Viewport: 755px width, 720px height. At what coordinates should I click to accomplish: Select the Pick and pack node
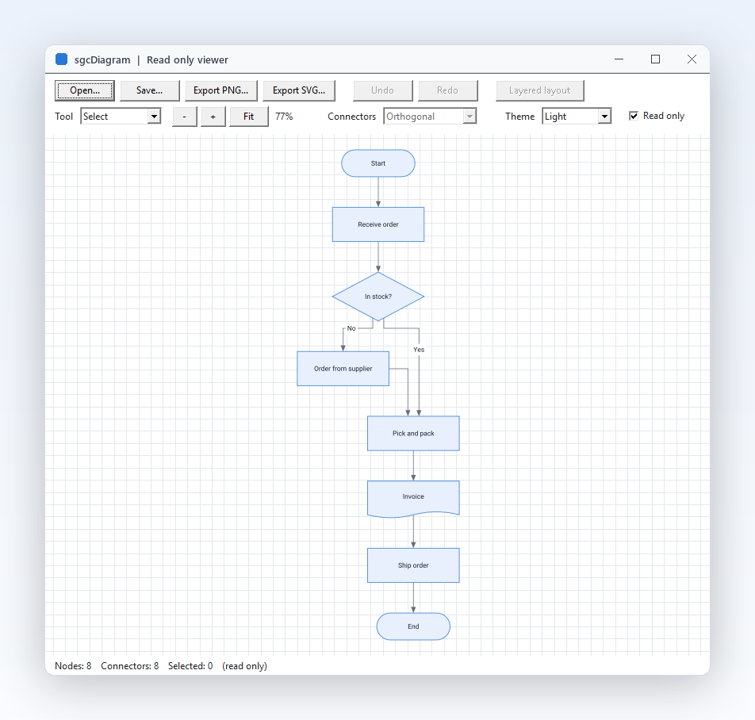(x=413, y=433)
